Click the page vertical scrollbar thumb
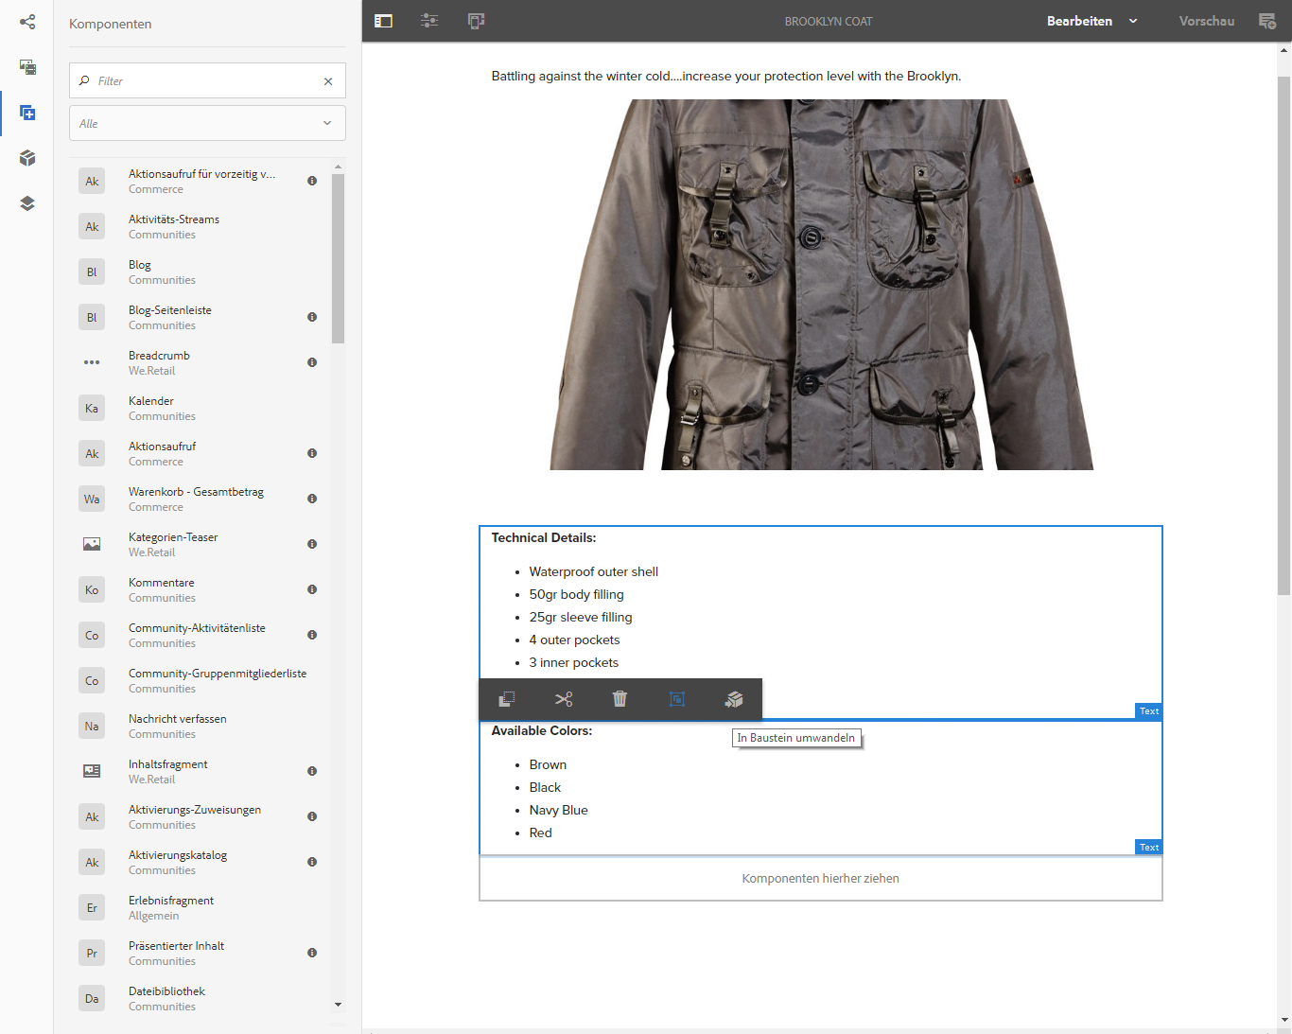 (x=1283, y=336)
